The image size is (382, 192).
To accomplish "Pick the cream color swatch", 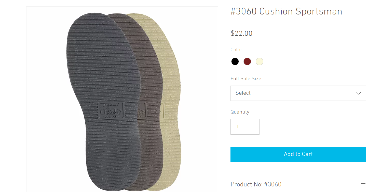I will pos(260,61).
